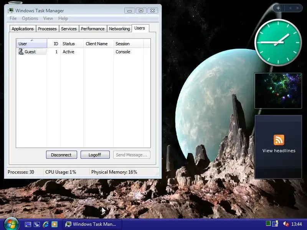The image size is (307, 230).
Task: Open the Help menu
Action: 63,18
